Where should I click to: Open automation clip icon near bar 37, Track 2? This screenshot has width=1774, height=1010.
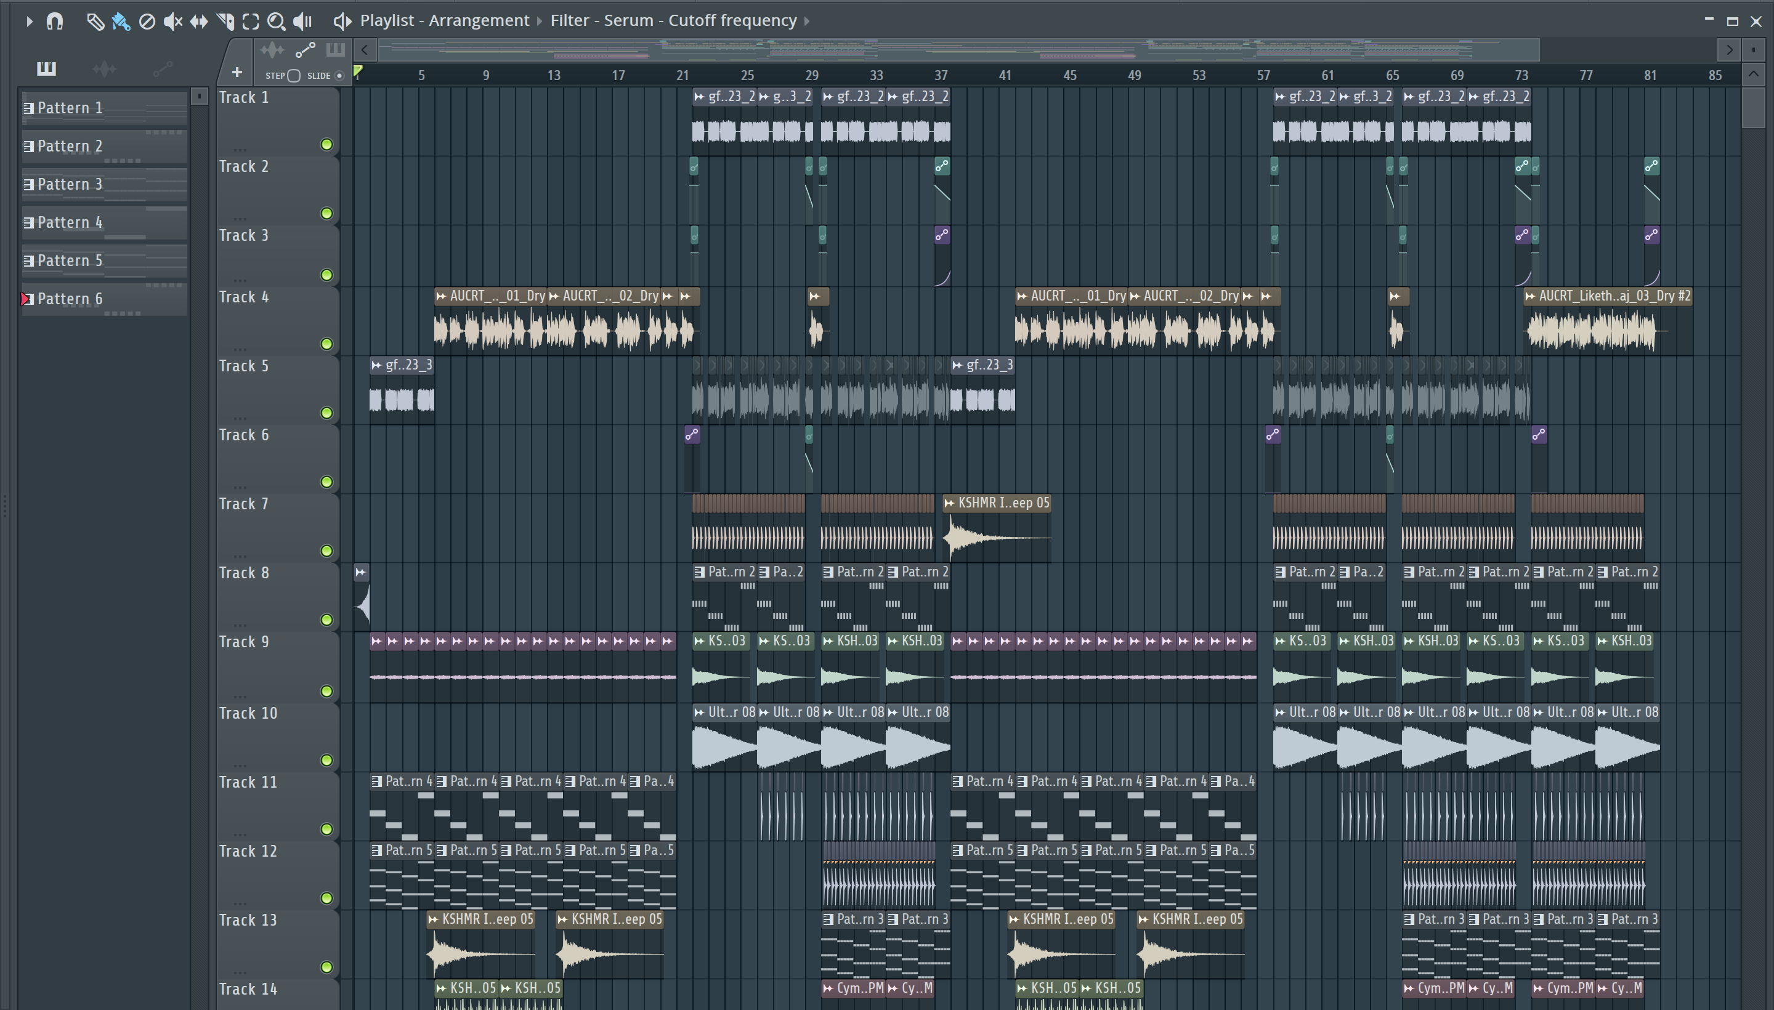[x=941, y=166]
